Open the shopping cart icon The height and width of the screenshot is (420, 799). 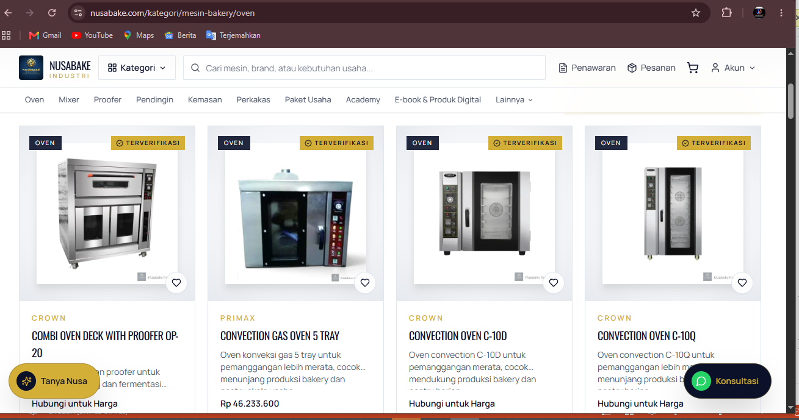click(x=693, y=68)
